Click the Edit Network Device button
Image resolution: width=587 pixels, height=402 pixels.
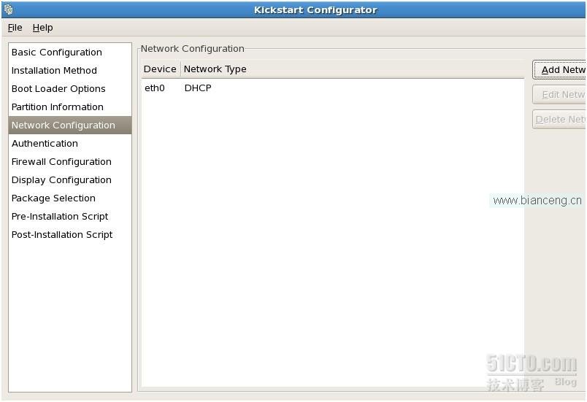(559, 95)
